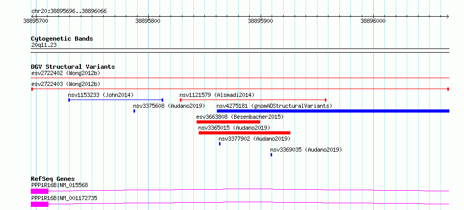Click the nsv3369035 (Audano2019) label
The image size is (464, 210).
point(306,150)
